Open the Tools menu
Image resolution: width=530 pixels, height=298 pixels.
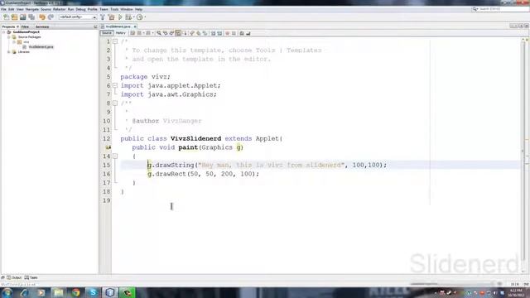[114, 9]
